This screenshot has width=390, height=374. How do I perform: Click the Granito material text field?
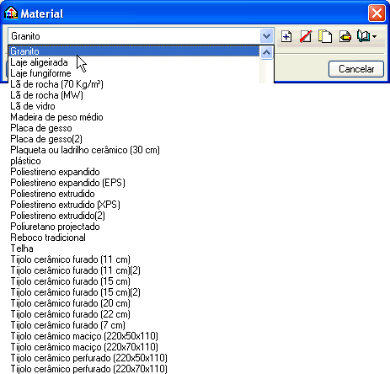[134, 36]
